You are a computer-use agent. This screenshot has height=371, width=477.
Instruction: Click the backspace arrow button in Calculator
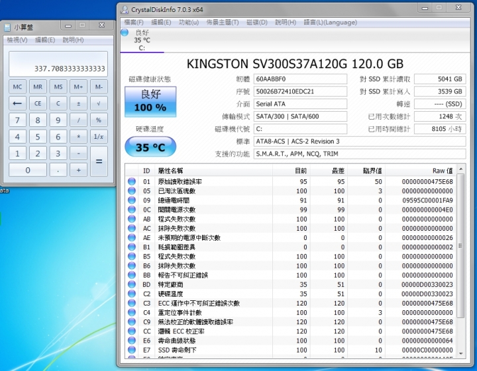(x=17, y=104)
